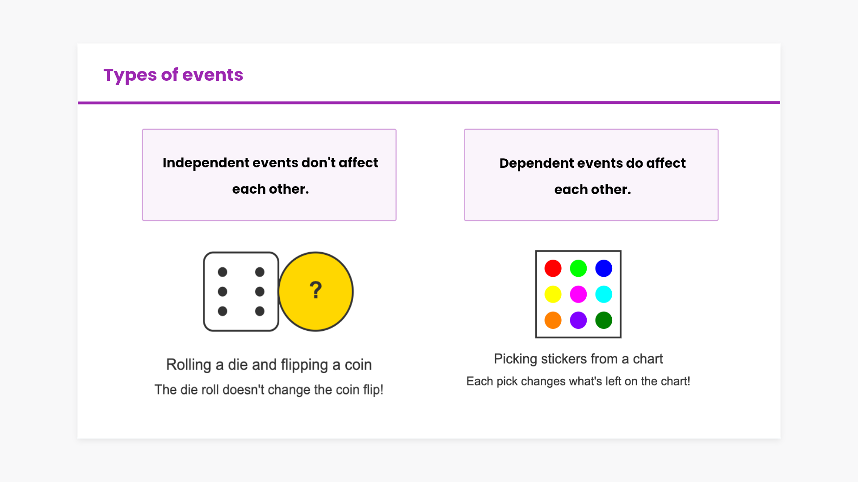
Task: Click the cyan sticker dot
Action: pyautogui.click(x=604, y=294)
